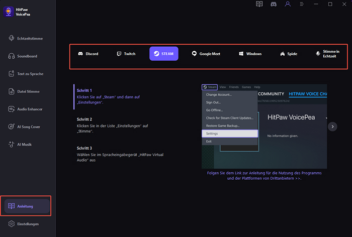This screenshot has height=237, width=352.
Task: Close the VoicePea window
Action: coord(344,4)
